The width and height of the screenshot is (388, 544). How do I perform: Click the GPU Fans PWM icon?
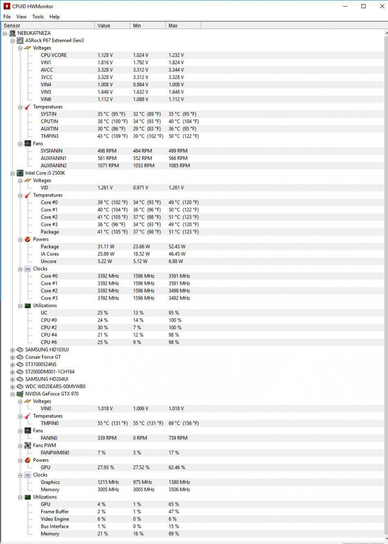click(28, 446)
